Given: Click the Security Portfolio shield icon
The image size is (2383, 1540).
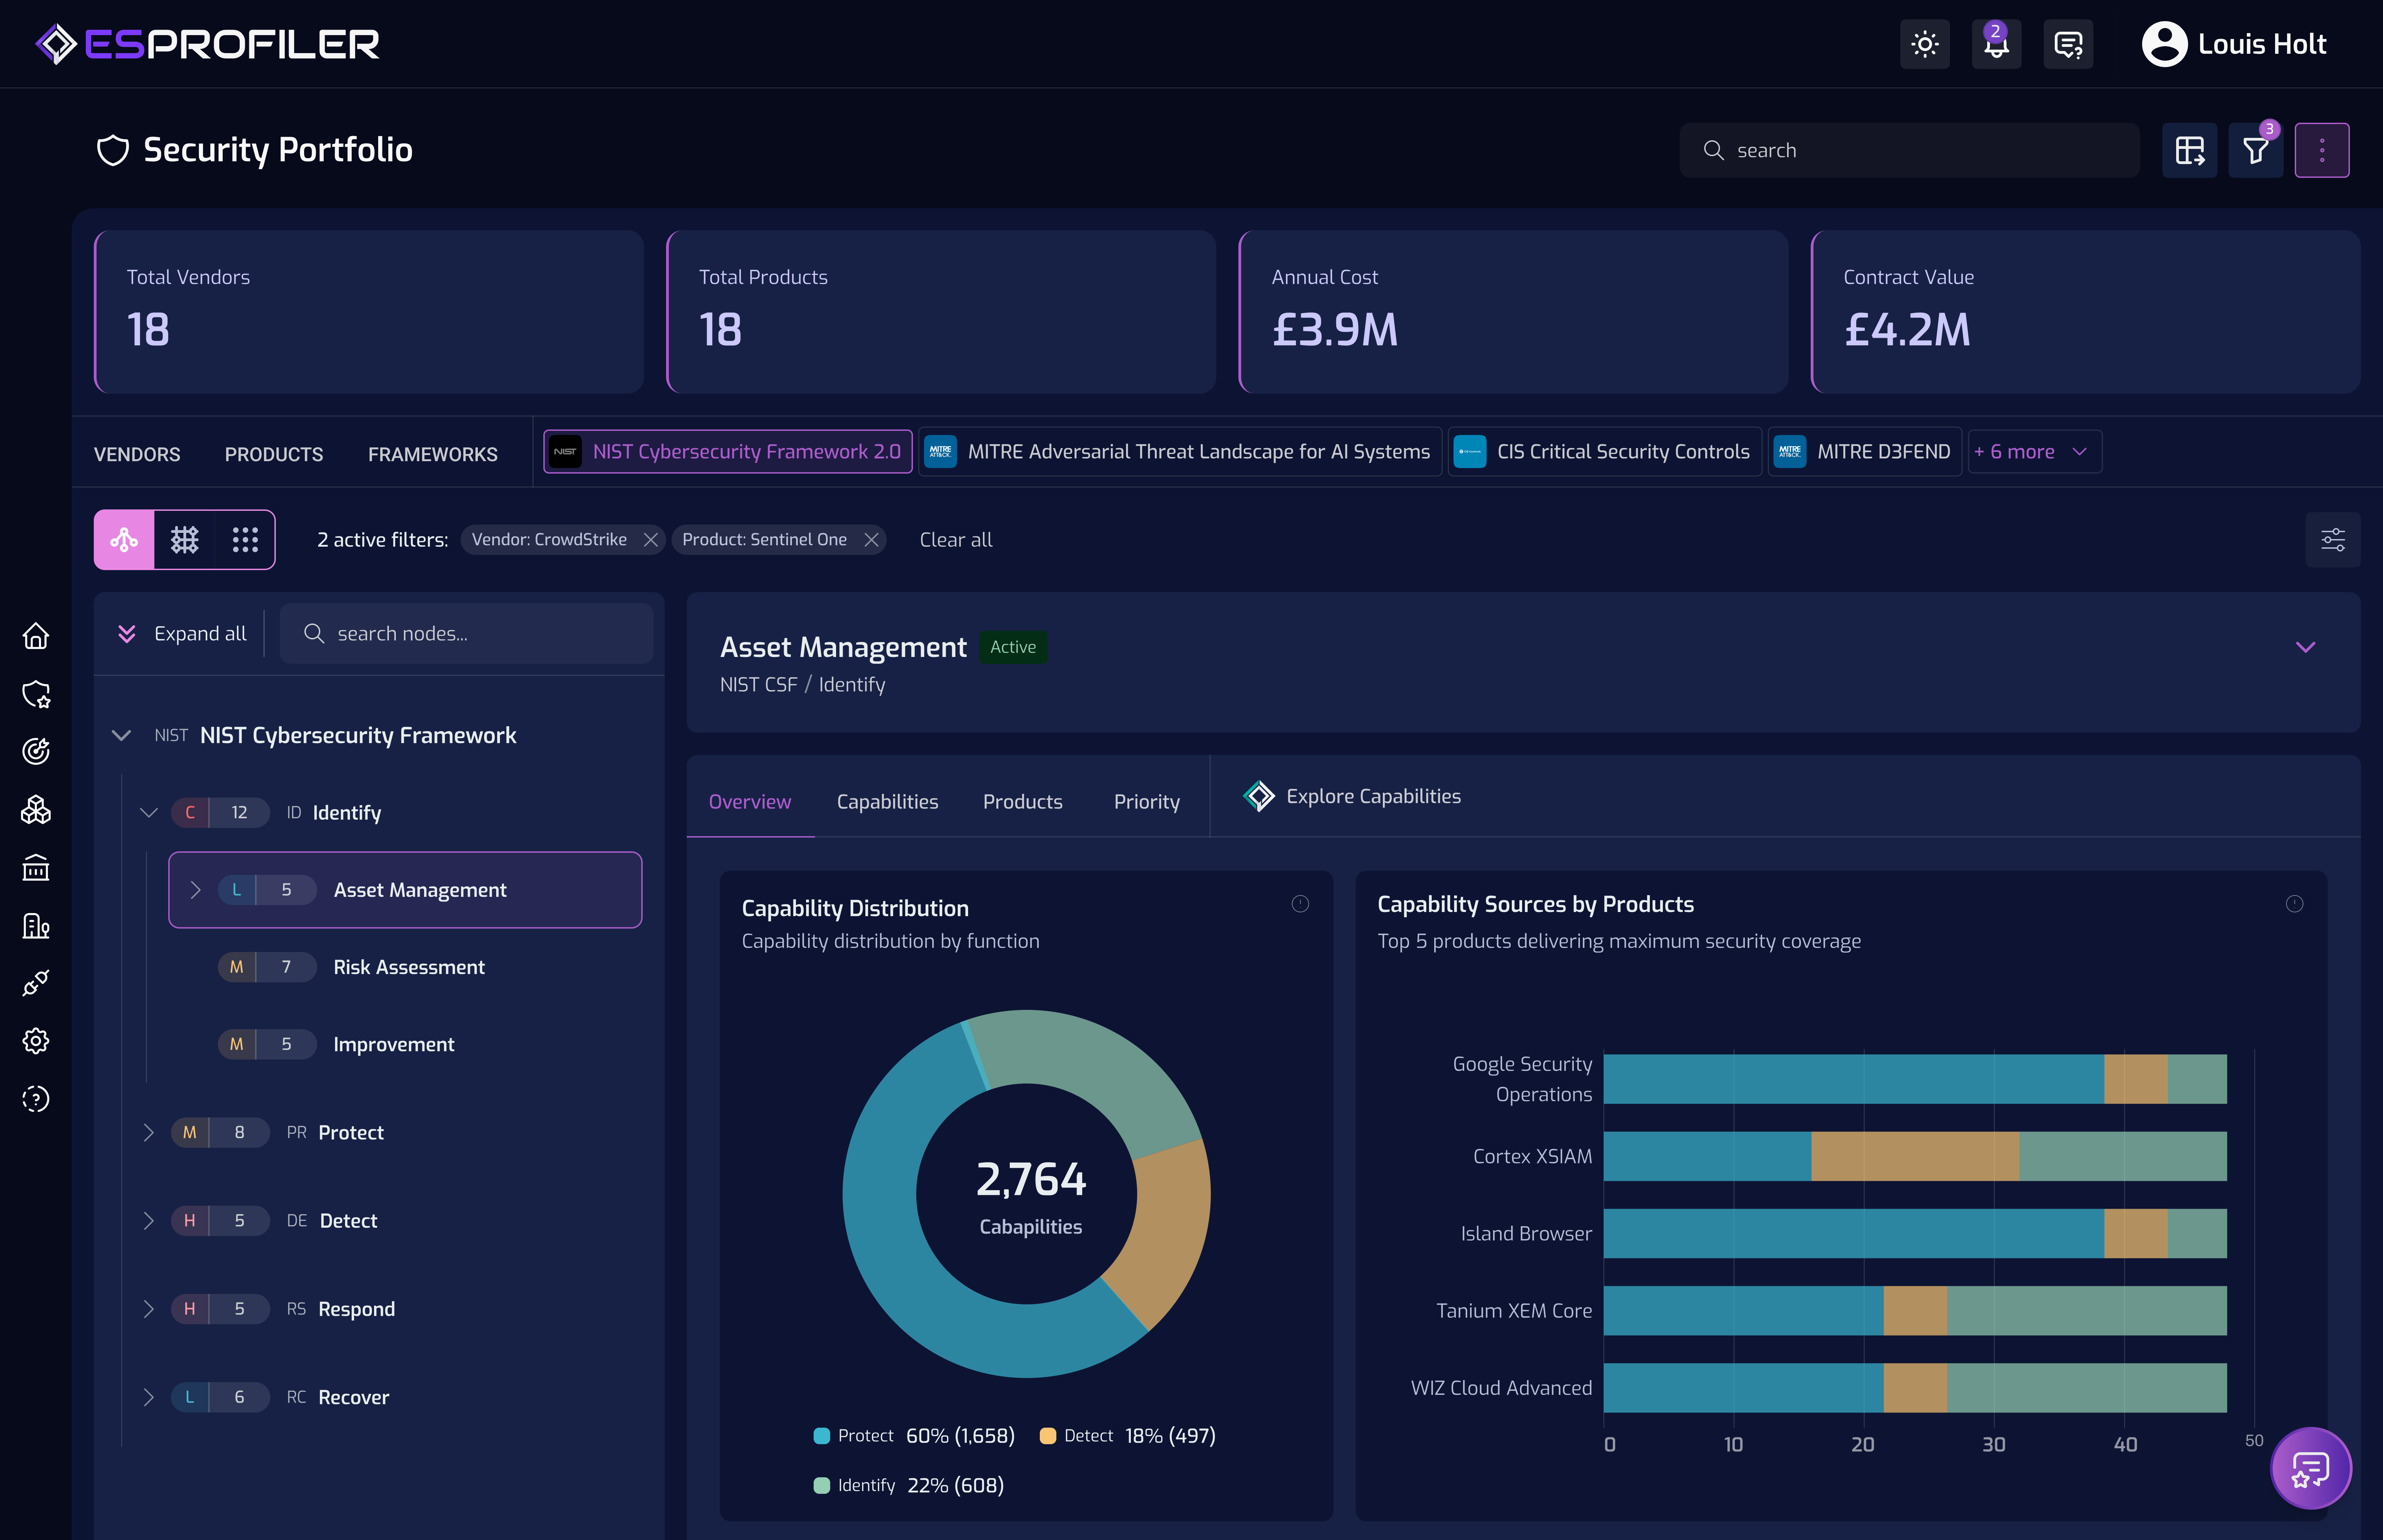Looking at the screenshot, I should point(113,150).
